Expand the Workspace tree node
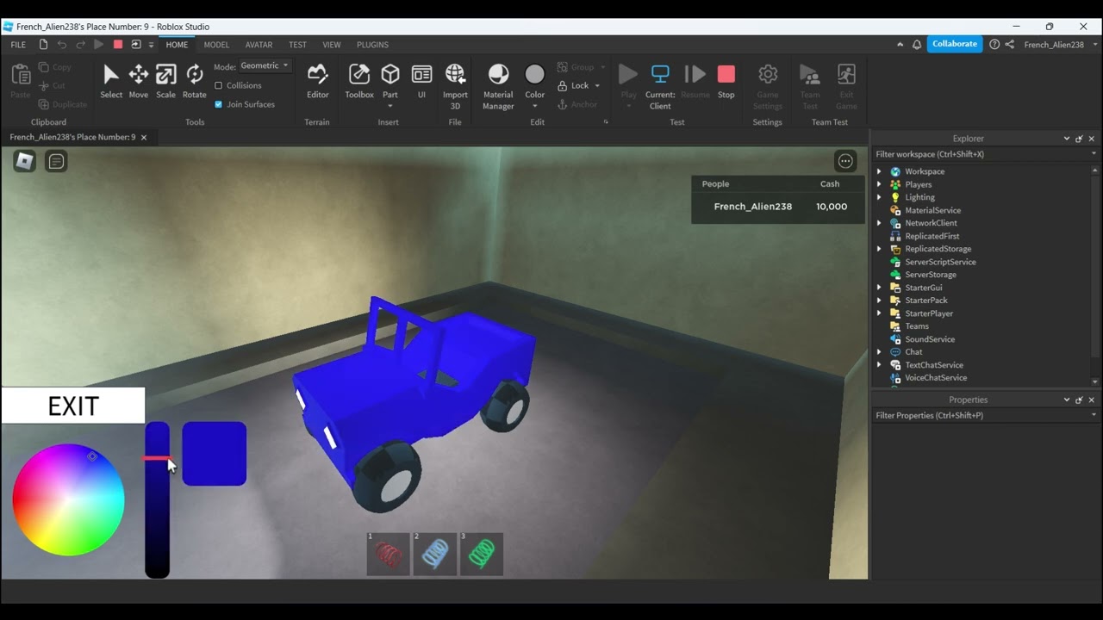Screen dimensions: 1103x620 (x=879, y=171)
